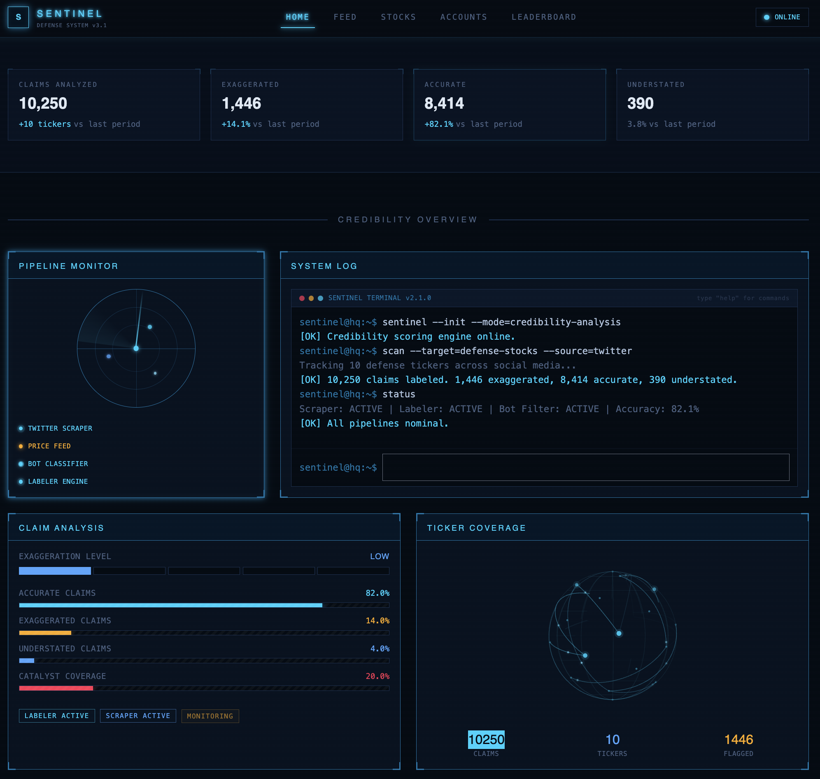The height and width of the screenshot is (779, 820).
Task: Click the LOW exaggeration level value
Action: click(380, 556)
